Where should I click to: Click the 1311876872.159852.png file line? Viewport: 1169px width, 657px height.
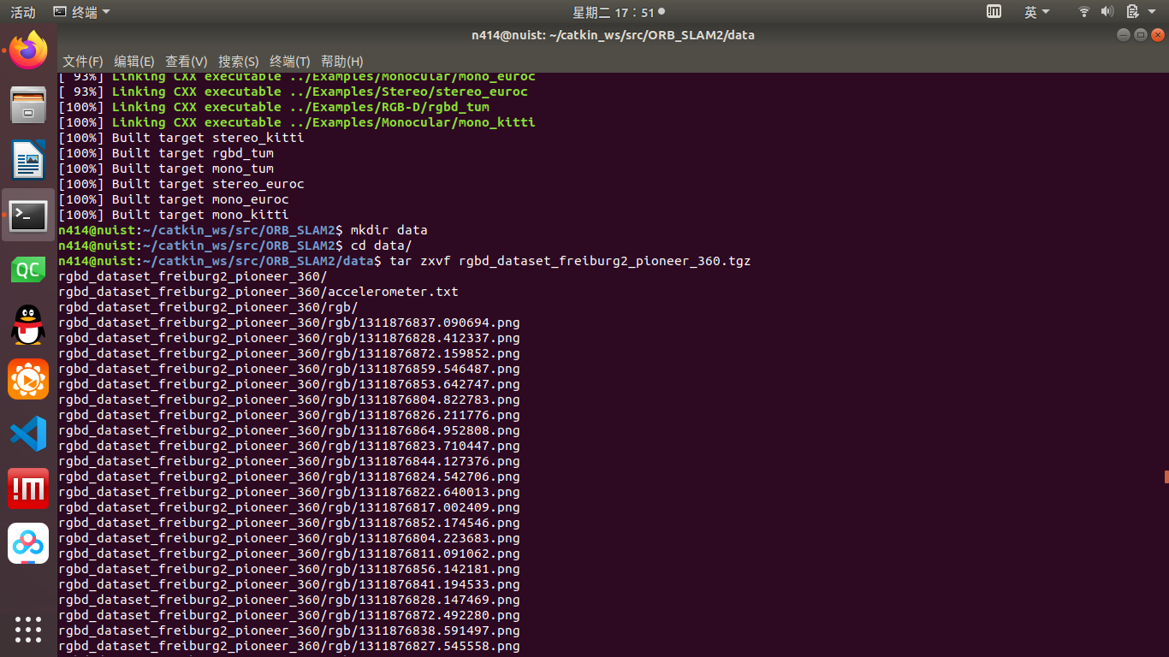pyautogui.click(x=289, y=353)
